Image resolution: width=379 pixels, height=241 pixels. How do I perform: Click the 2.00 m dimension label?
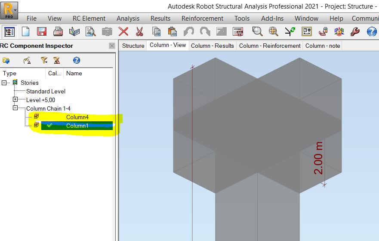(x=318, y=158)
